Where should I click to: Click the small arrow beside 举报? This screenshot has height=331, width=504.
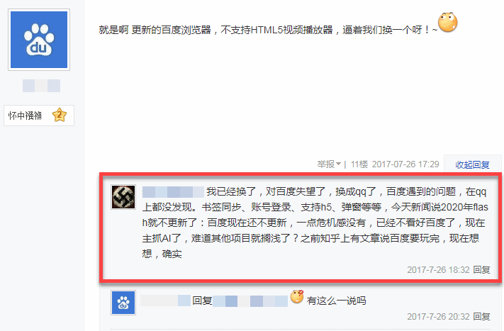[338, 164]
